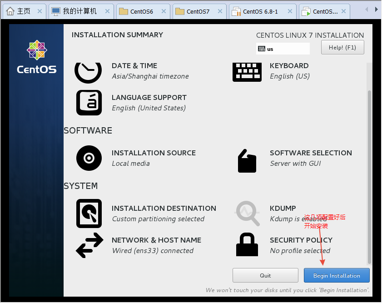Image resolution: width=382 pixels, height=303 pixels.
Task: Close the CentOS6 tab
Action: [x=164, y=11]
